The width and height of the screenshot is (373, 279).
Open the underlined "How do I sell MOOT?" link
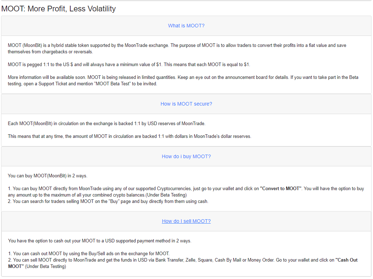186,221
